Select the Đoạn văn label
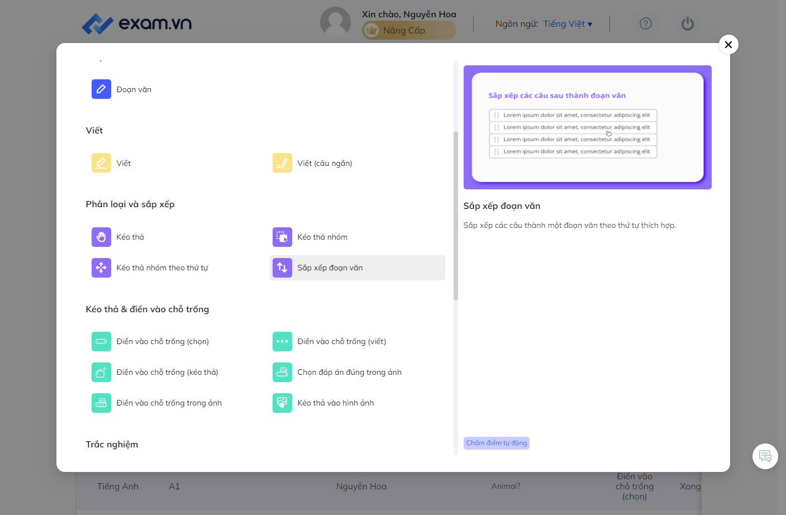Screen dimensions: 786x515 134,89
